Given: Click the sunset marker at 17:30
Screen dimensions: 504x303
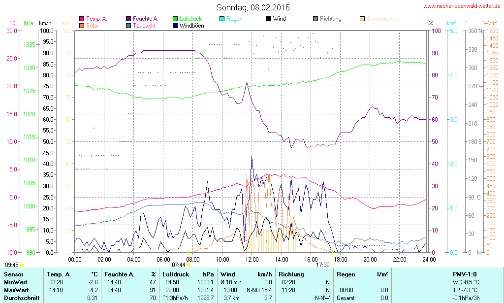Looking at the screenshot, I should [332, 265].
